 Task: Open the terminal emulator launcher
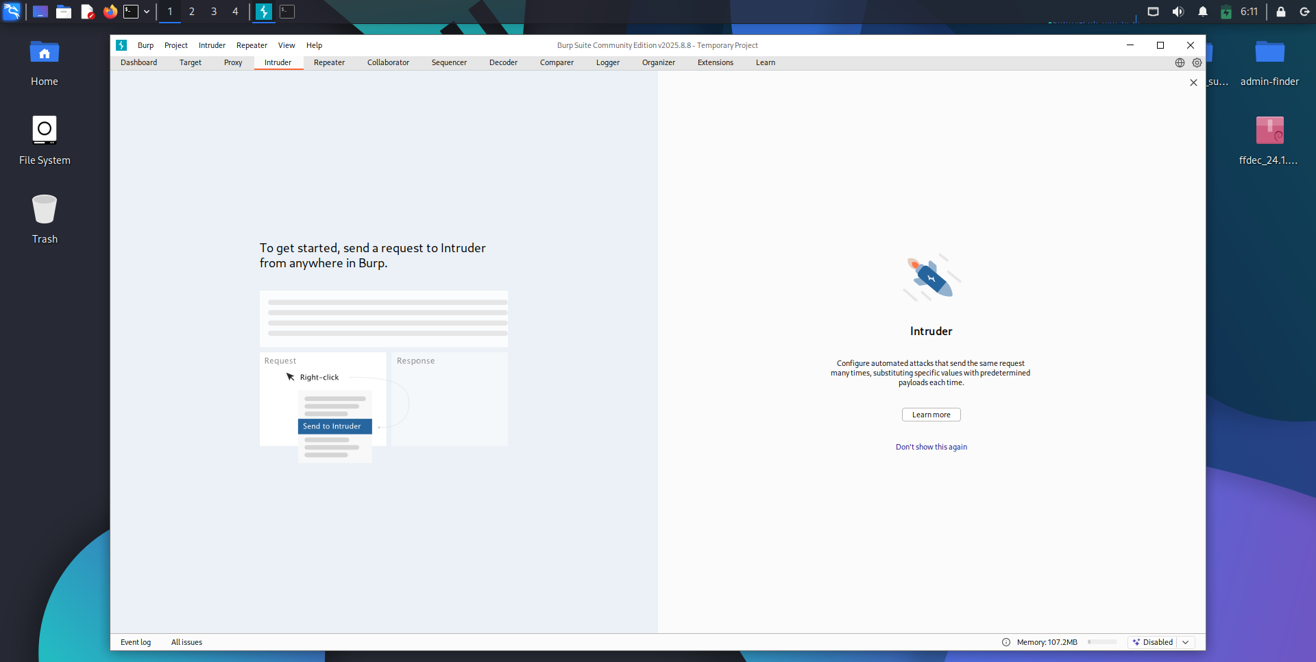coord(131,12)
